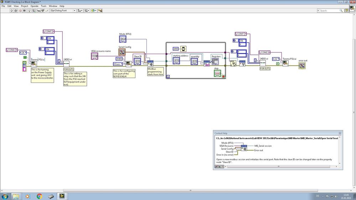This screenshot has width=356, height=200.
Task: Click the loop conditional stop terminal
Action: (x=223, y=77)
